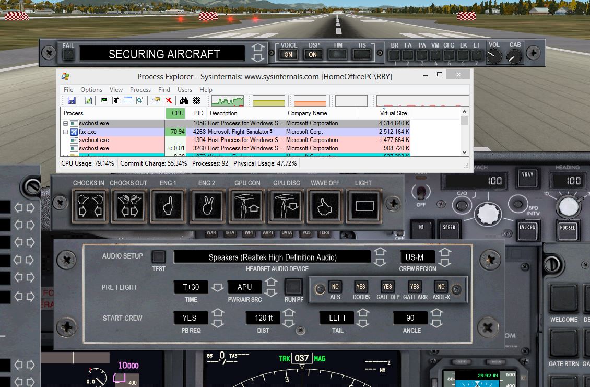Click the Save icon in Process Explorer toolbar
590x387 pixels.
[72, 100]
